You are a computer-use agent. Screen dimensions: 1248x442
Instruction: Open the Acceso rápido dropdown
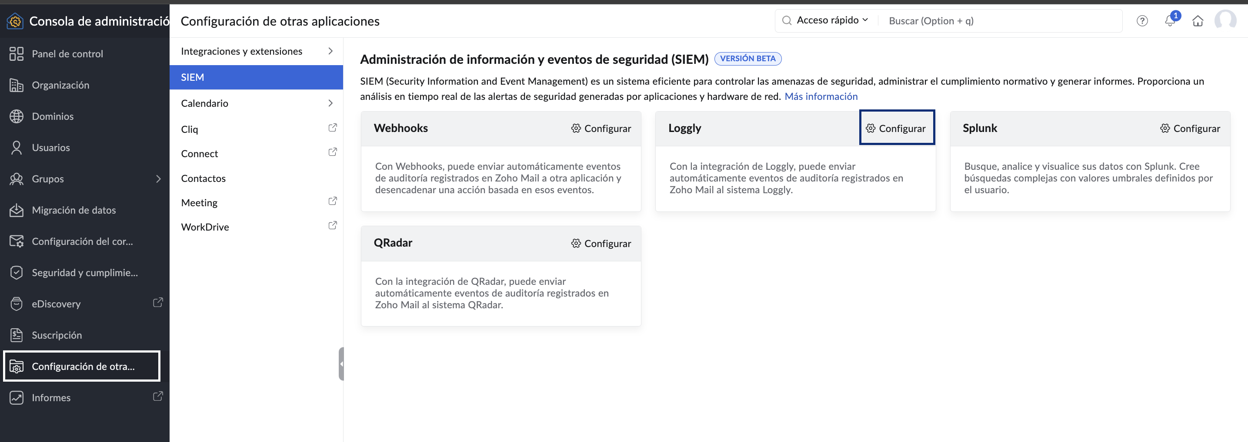click(x=832, y=20)
